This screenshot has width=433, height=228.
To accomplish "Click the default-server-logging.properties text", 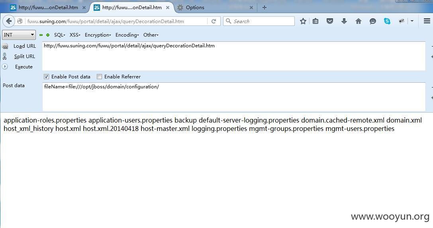I will (249, 120).
